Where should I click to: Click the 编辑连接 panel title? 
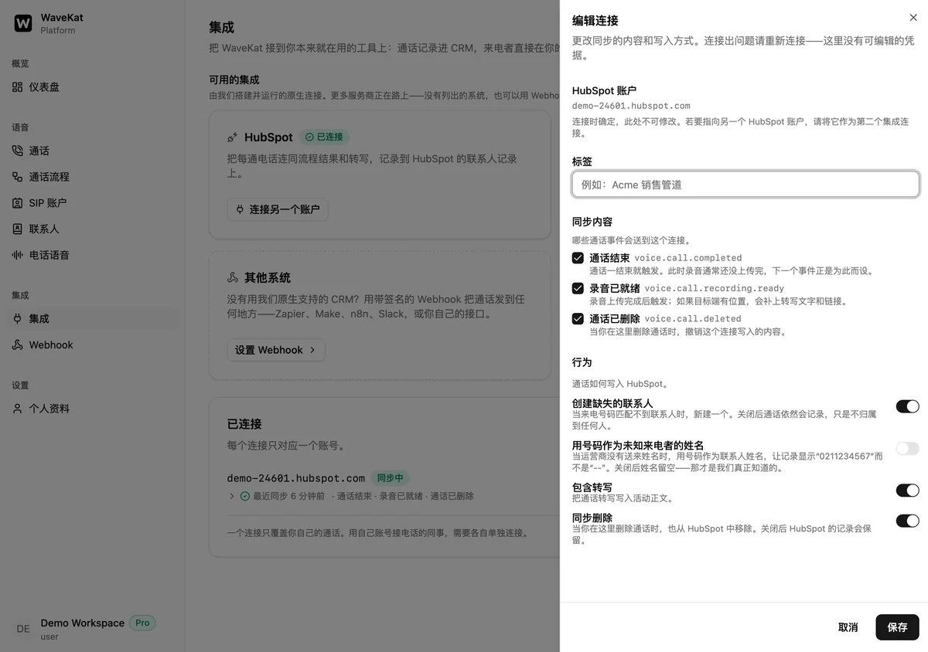[595, 21]
